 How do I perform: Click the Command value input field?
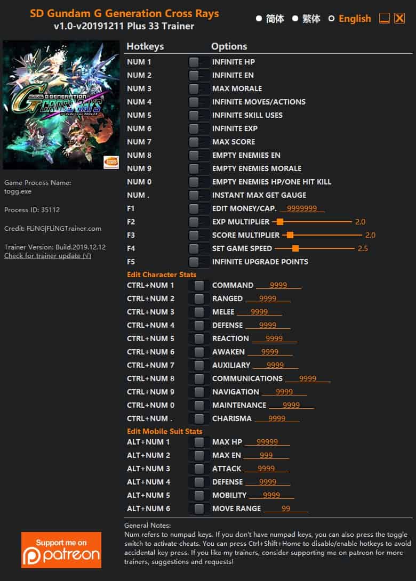(x=278, y=285)
